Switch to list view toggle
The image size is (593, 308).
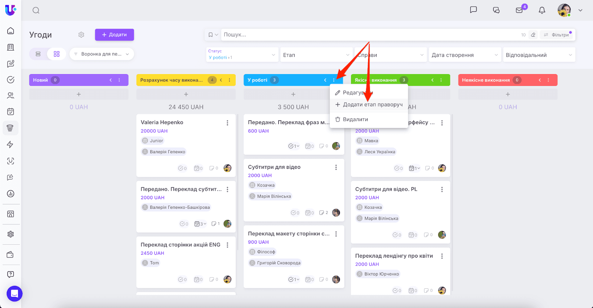38,54
